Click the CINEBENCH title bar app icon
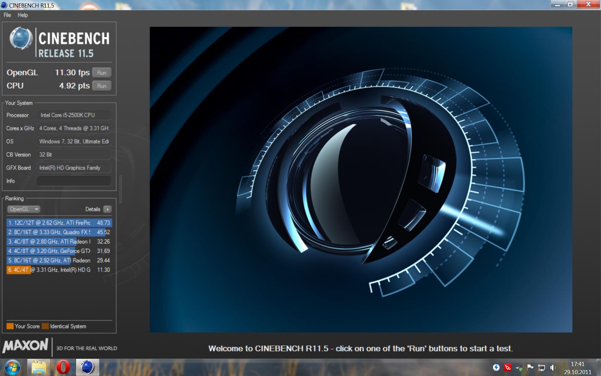601x376 pixels. [4, 5]
